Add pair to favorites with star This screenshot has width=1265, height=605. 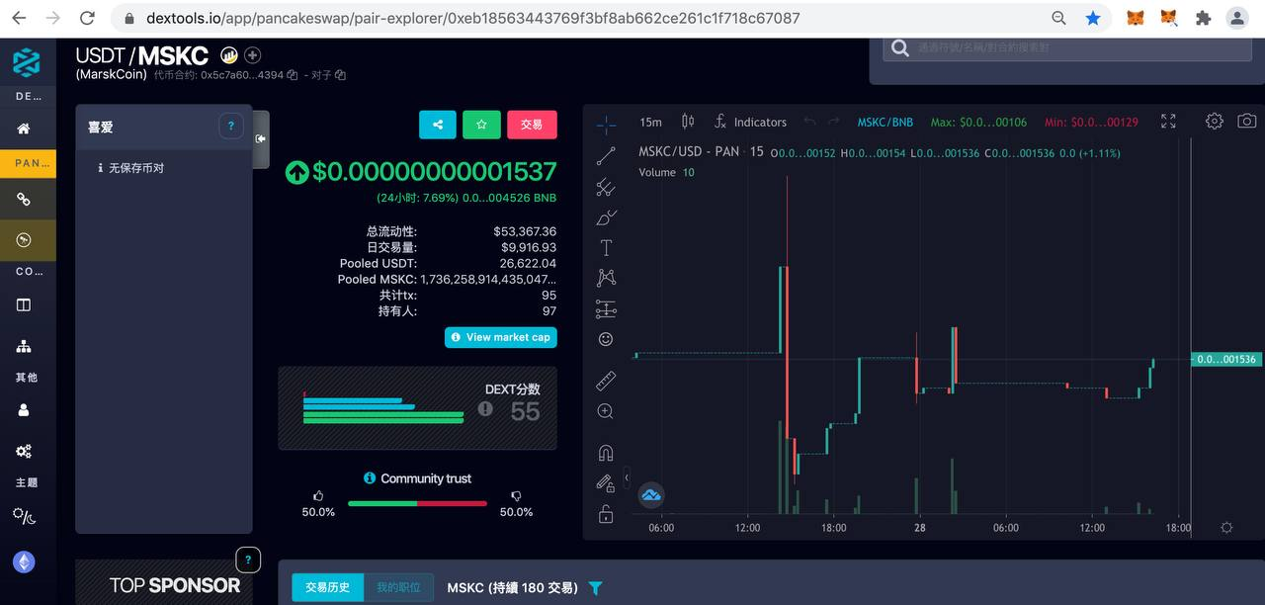(481, 125)
